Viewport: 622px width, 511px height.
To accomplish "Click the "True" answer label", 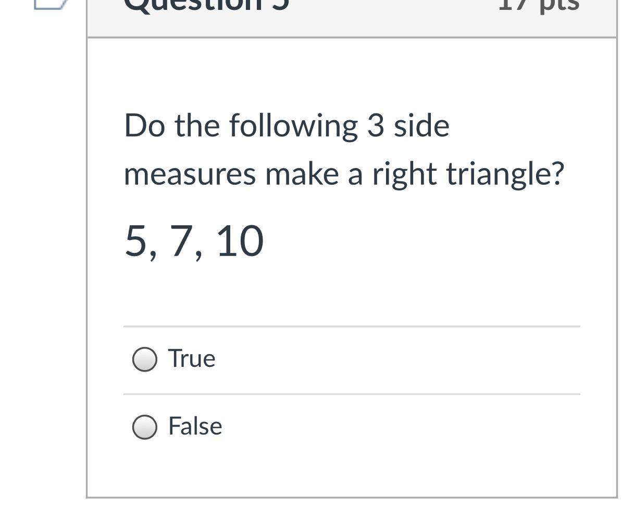I will 191,359.
